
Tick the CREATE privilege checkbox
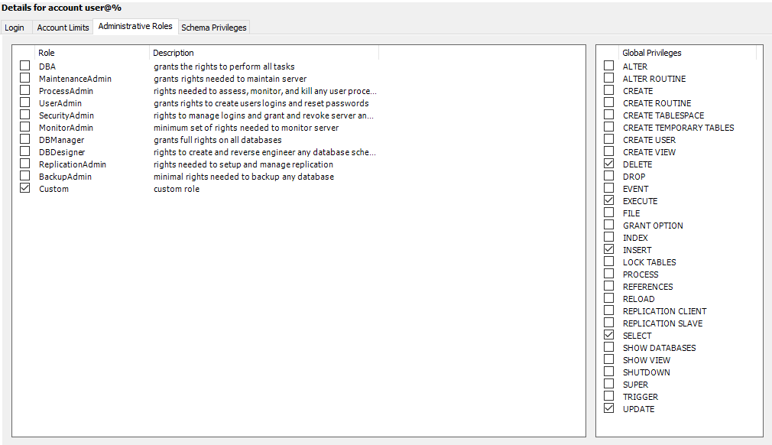click(x=609, y=90)
